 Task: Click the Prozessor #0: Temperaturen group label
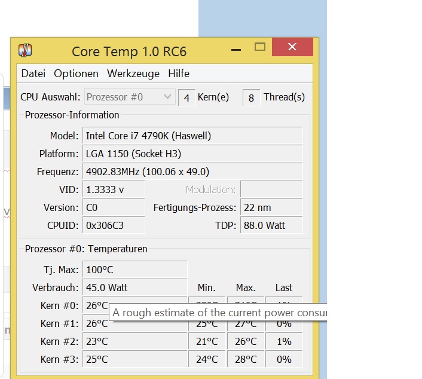[86, 249]
